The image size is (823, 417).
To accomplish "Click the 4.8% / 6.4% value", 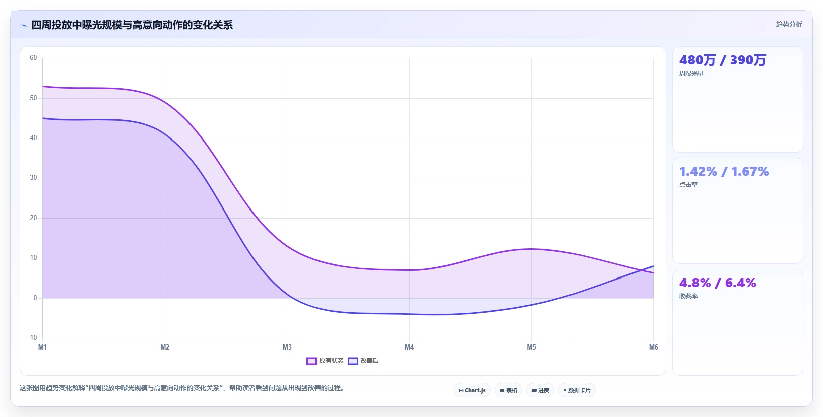I will click(x=718, y=283).
